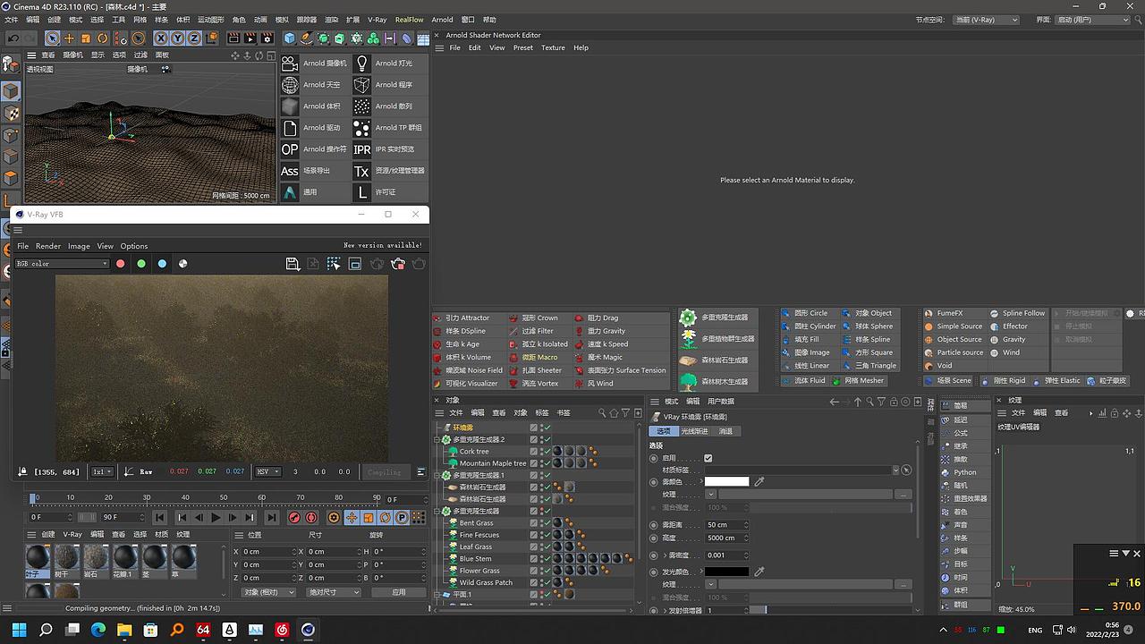
Task: Open Windows Start menu on taskbar
Action: pyautogui.click(x=20, y=630)
